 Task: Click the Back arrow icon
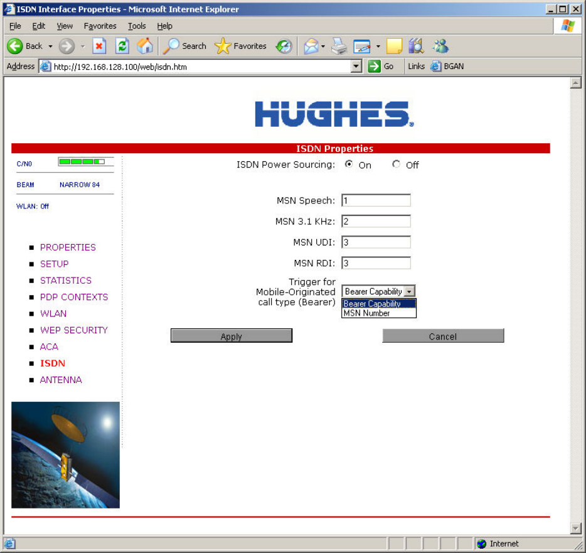(x=15, y=46)
